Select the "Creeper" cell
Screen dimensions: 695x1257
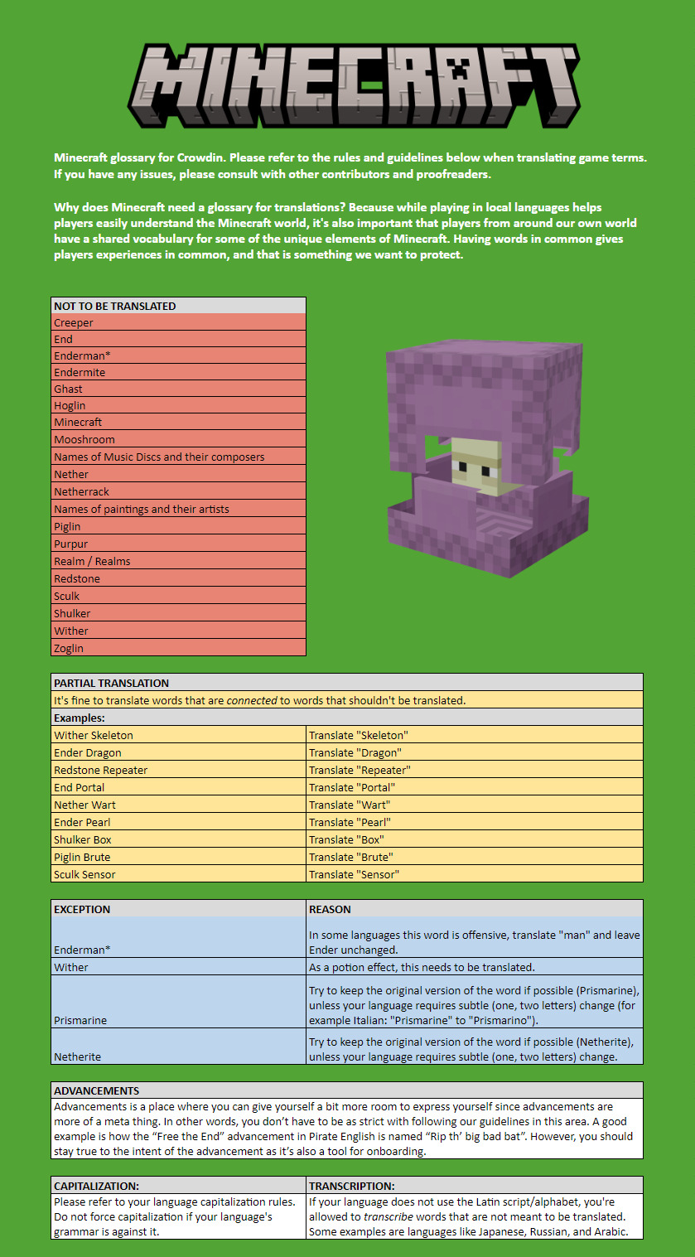coord(179,322)
